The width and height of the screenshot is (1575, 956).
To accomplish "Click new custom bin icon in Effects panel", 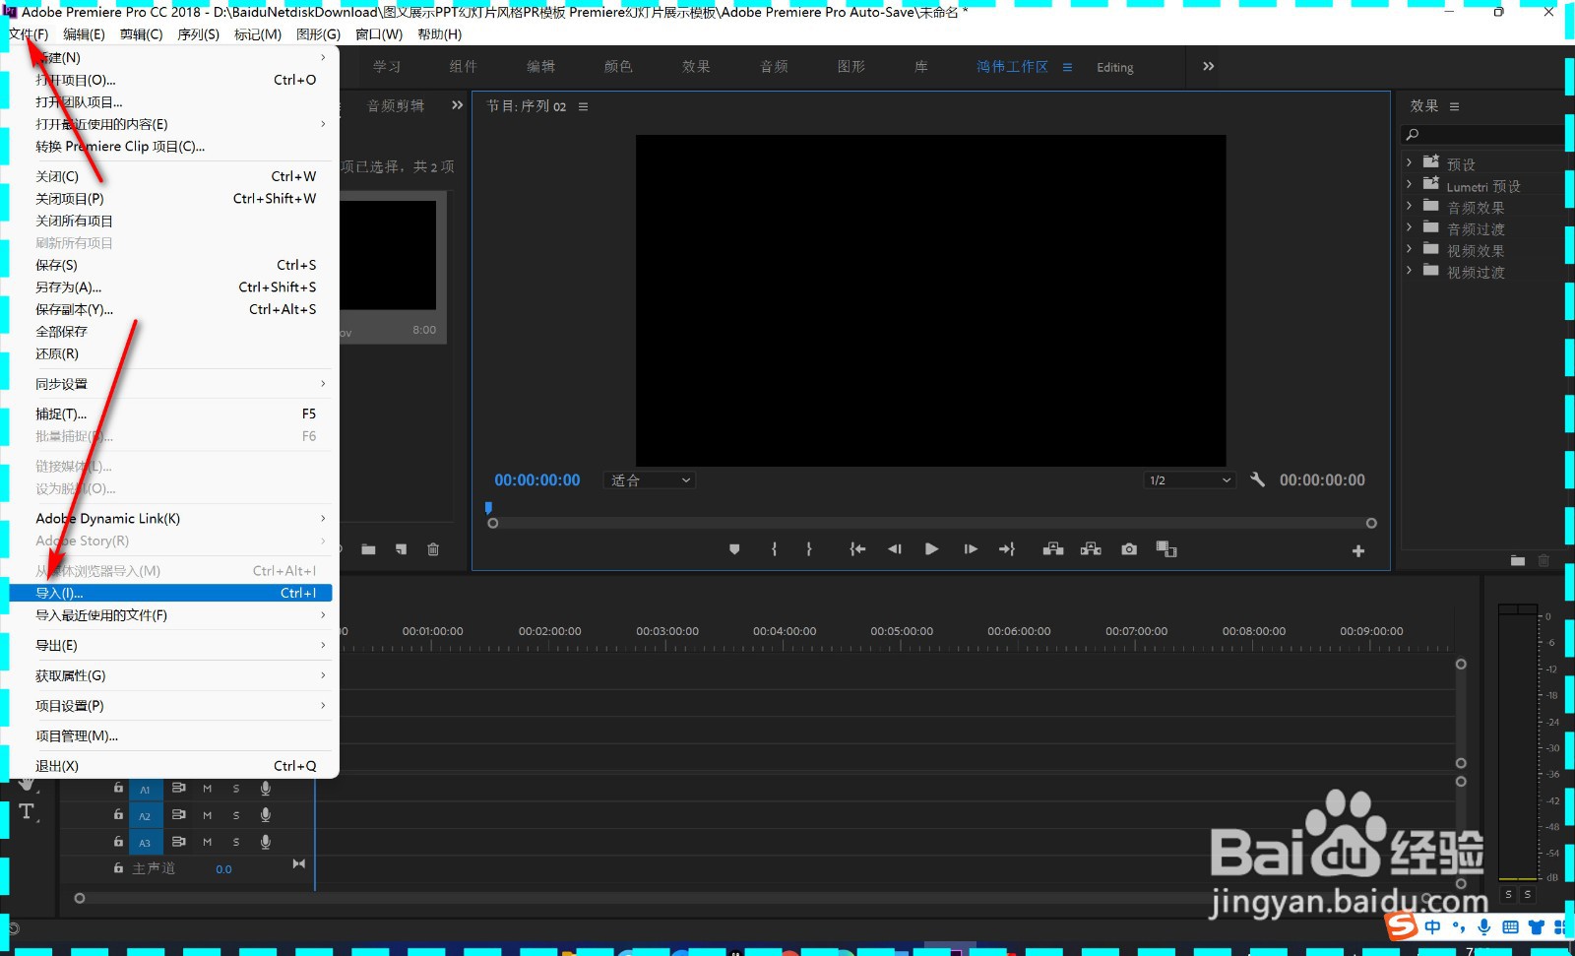I will 1518,560.
